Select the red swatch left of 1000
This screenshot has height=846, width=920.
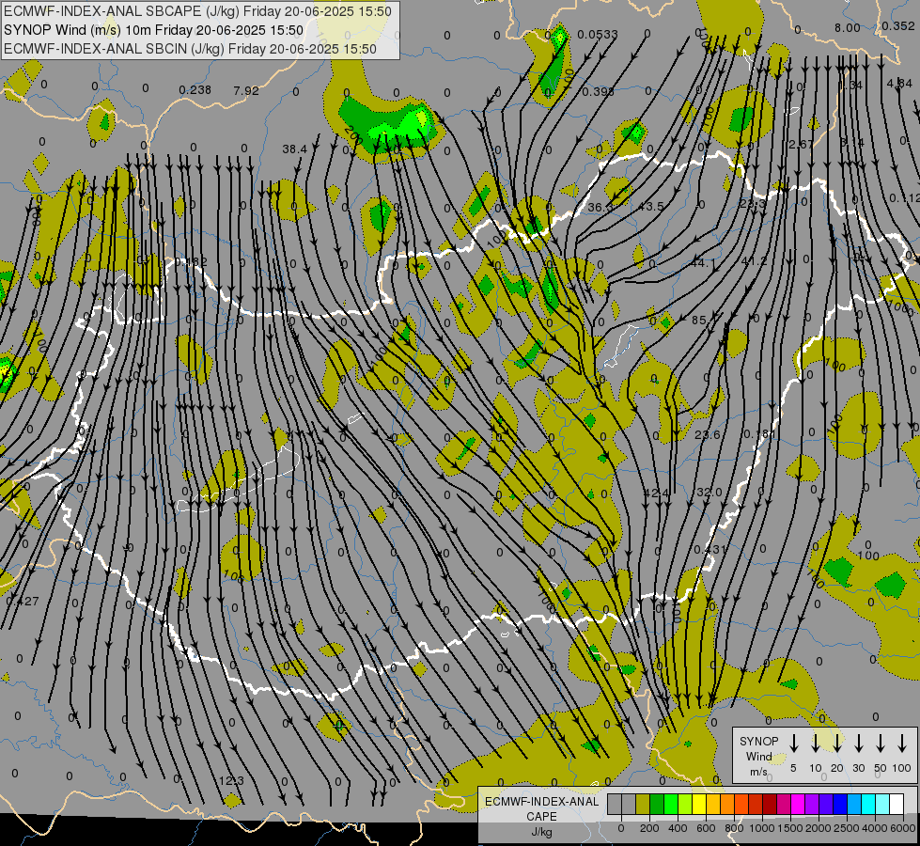756,805
